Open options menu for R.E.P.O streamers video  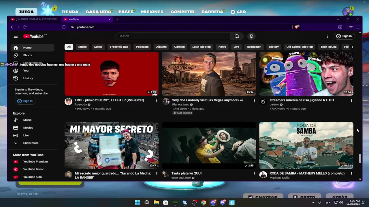pyautogui.click(x=351, y=100)
